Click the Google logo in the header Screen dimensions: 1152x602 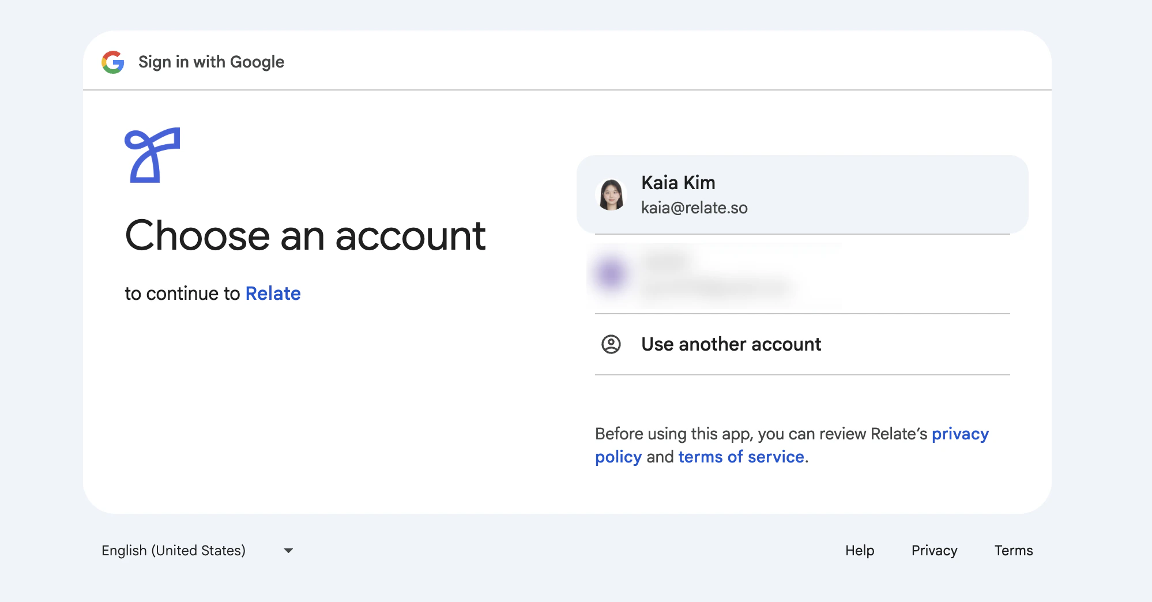(x=113, y=62)
